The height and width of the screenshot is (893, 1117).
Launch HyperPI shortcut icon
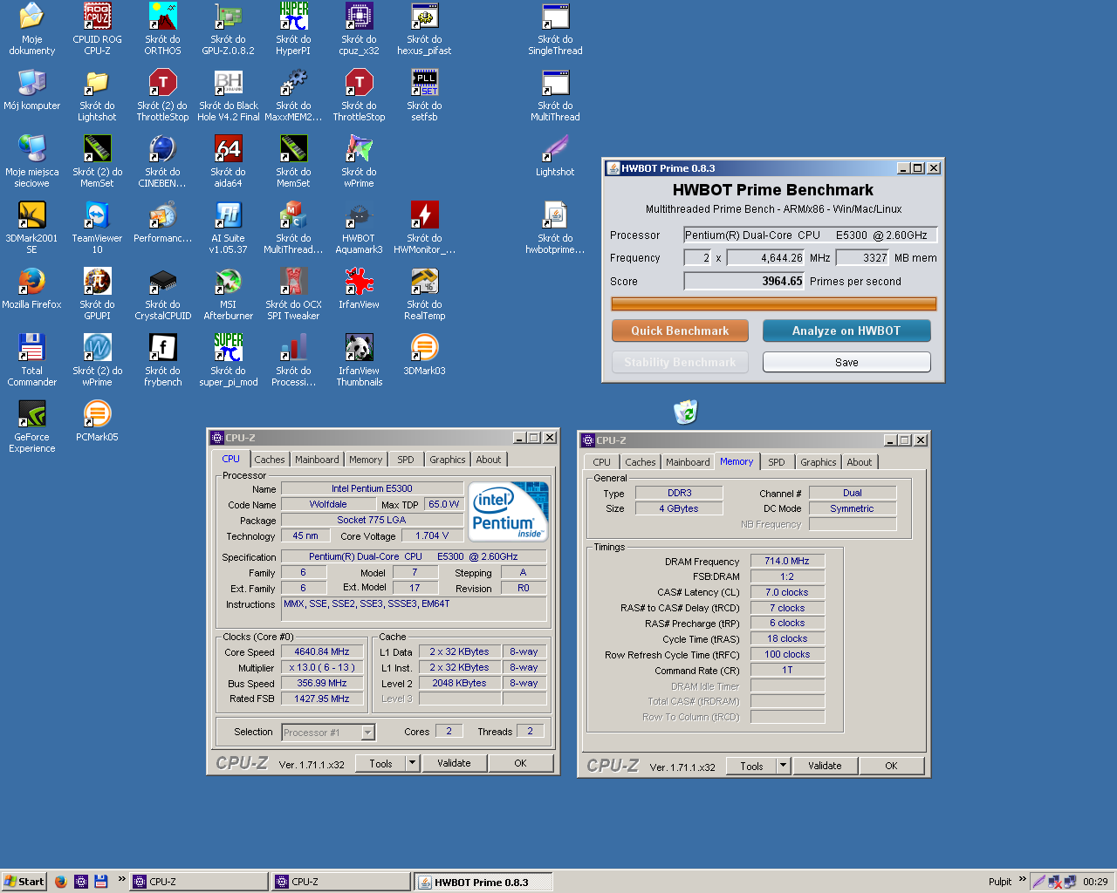(293, 29)
